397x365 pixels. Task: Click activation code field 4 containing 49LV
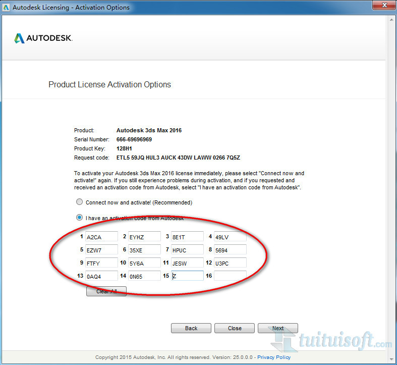pos(230,237)
